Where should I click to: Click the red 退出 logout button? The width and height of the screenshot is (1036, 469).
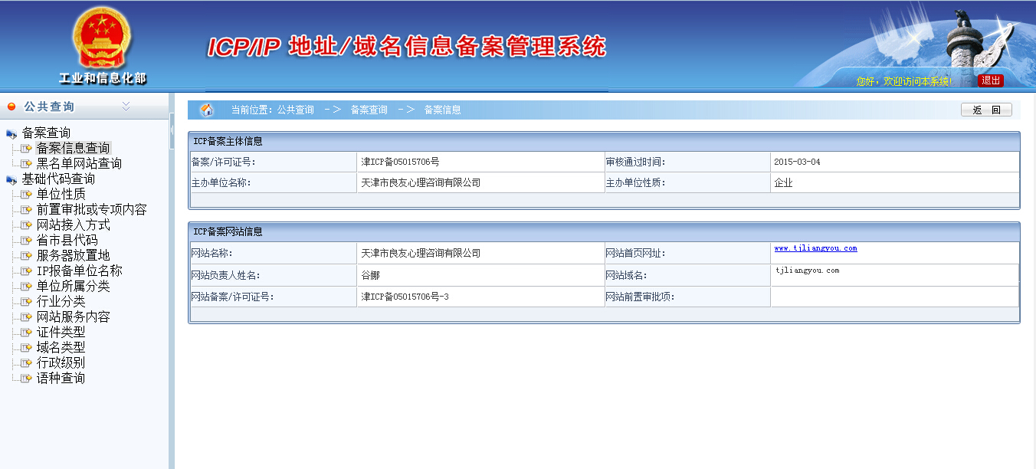[x=991, y=80]
